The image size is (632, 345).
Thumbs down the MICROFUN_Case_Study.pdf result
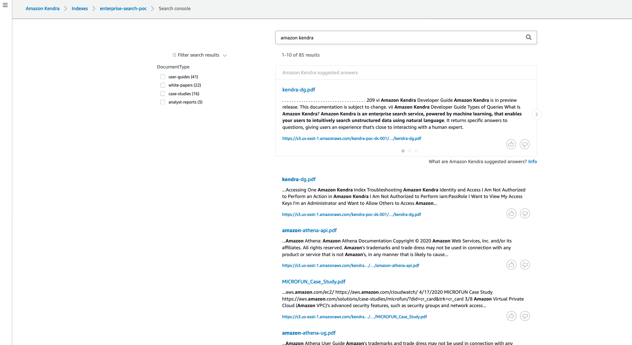525,316
